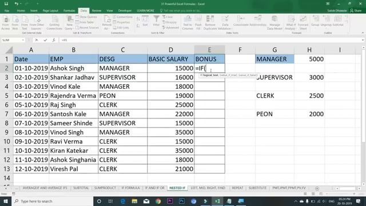Toggle the Filter funnel icon
Screen dimensions: 366x206
(156, 21)
